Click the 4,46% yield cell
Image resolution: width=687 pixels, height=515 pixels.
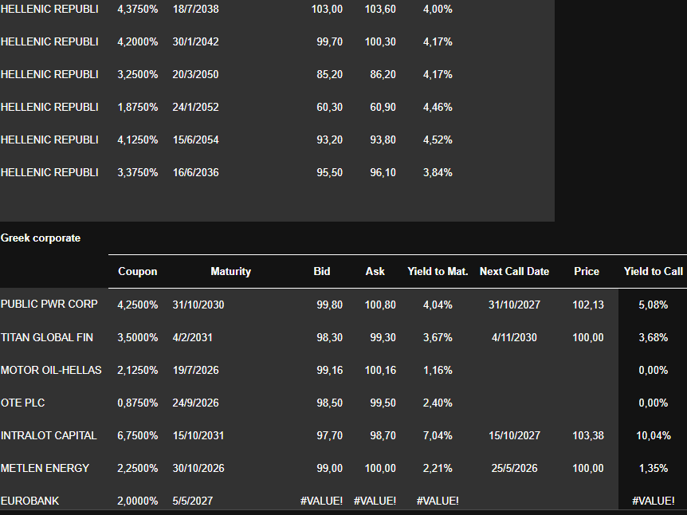click(438, 108)
